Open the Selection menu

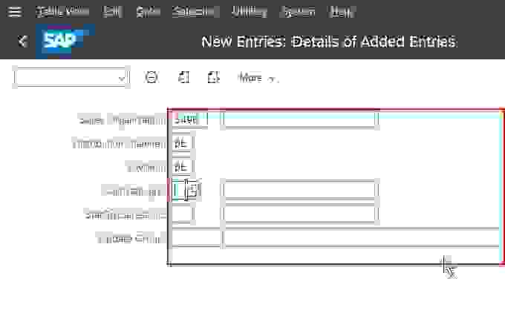194,12
